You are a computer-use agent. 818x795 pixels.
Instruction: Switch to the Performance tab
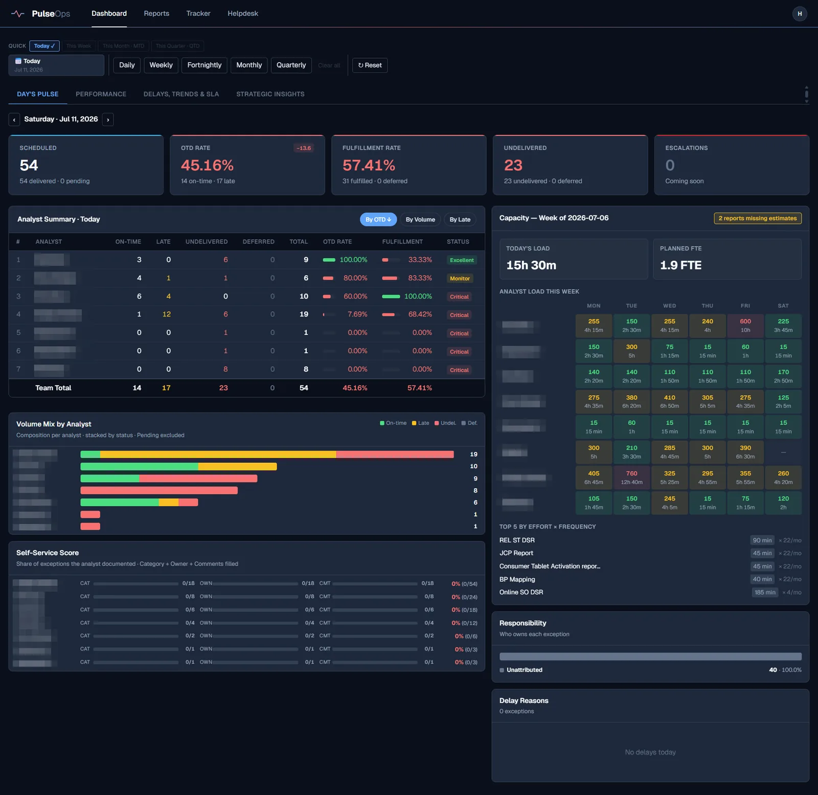101,94
